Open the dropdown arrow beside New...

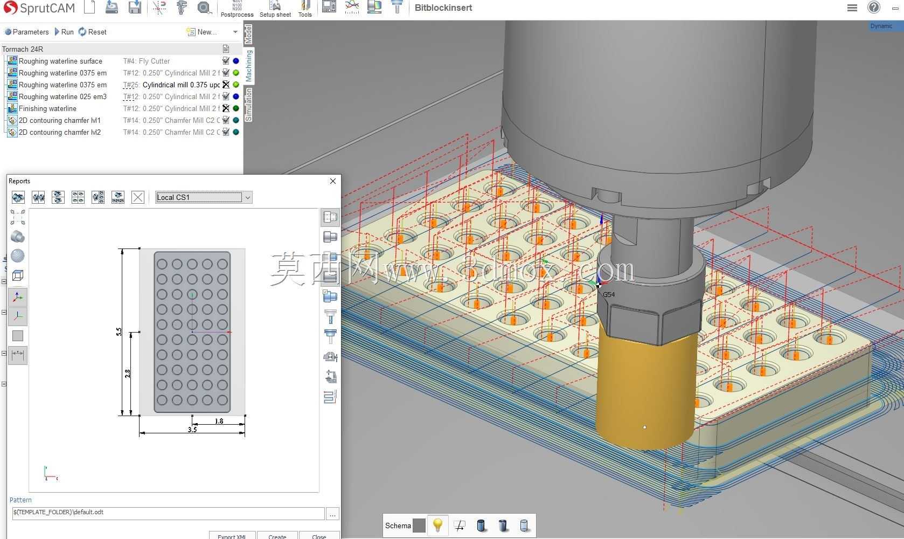tap(235, 32)
